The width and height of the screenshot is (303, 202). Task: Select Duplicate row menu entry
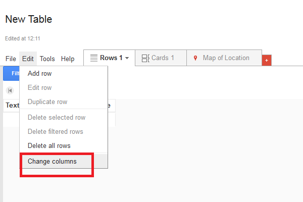[64, 102]
